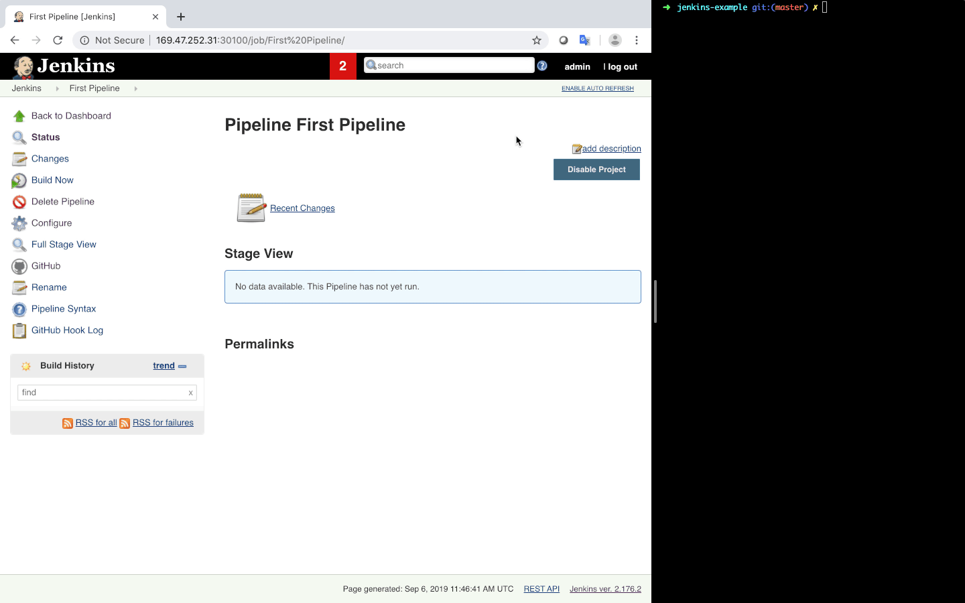Click the add description link
Viewport: 965px width, 603px height.
pos(611,149)
